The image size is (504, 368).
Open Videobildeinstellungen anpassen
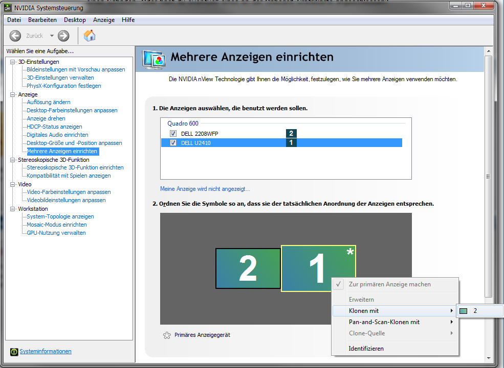(66, 200)
